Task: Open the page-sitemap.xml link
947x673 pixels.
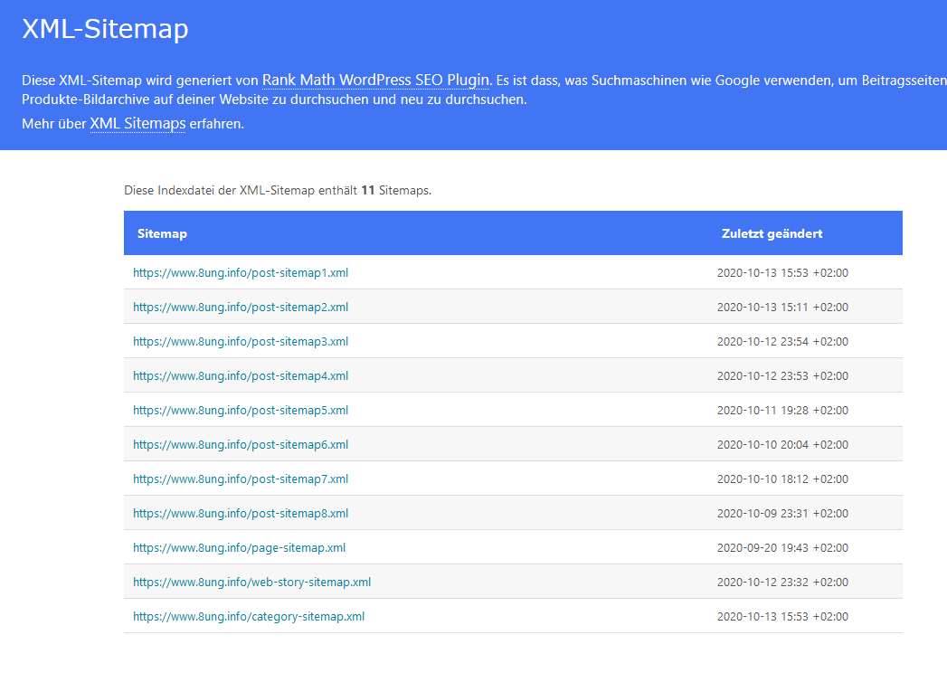Action: pos(238,547)
